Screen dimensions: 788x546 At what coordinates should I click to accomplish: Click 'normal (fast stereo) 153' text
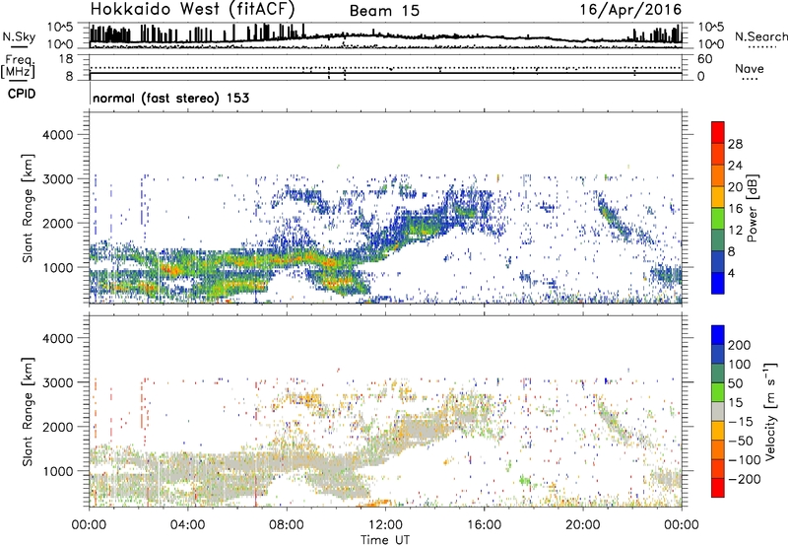click(170, 98)
